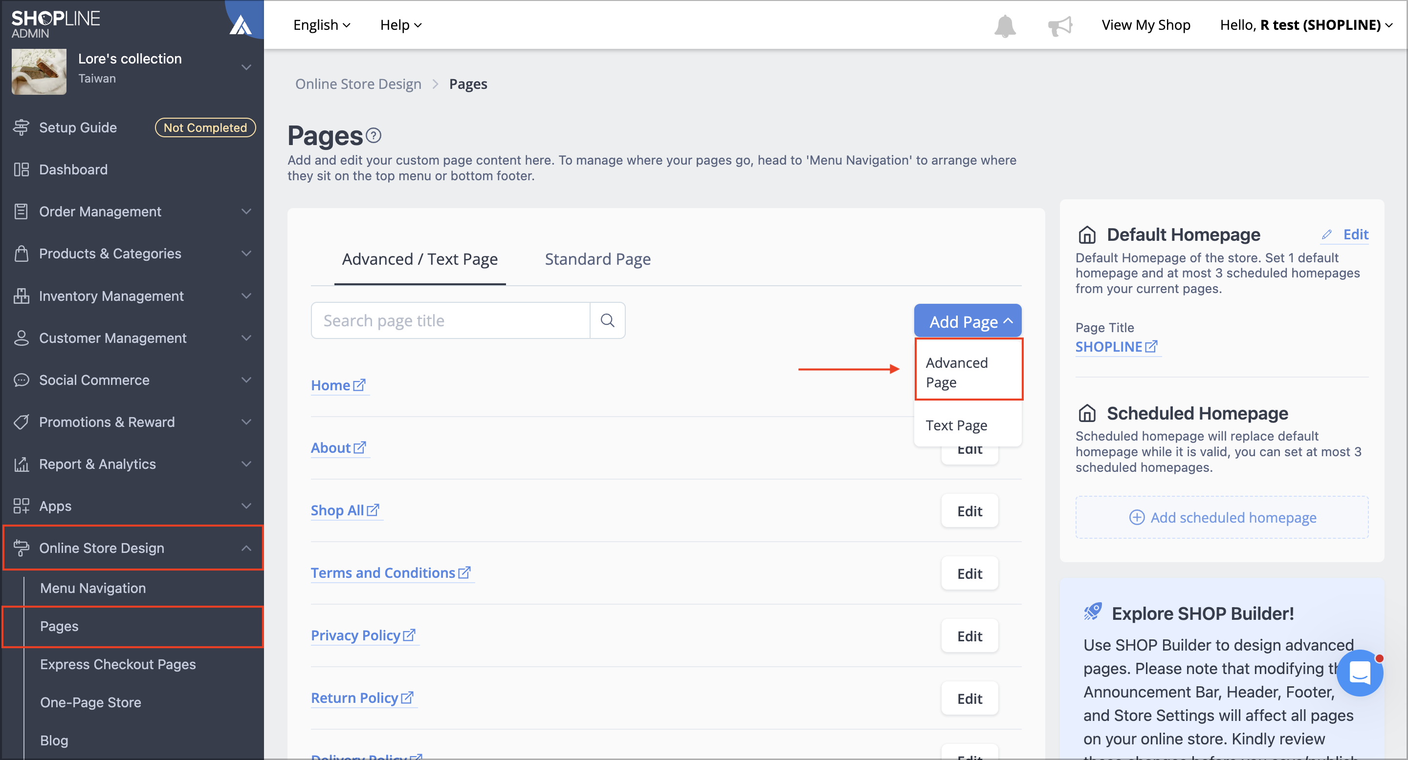Screen dimensions: 1408x760
Task: Open the announcements megaphone icon
Action: click(1060, 26)
